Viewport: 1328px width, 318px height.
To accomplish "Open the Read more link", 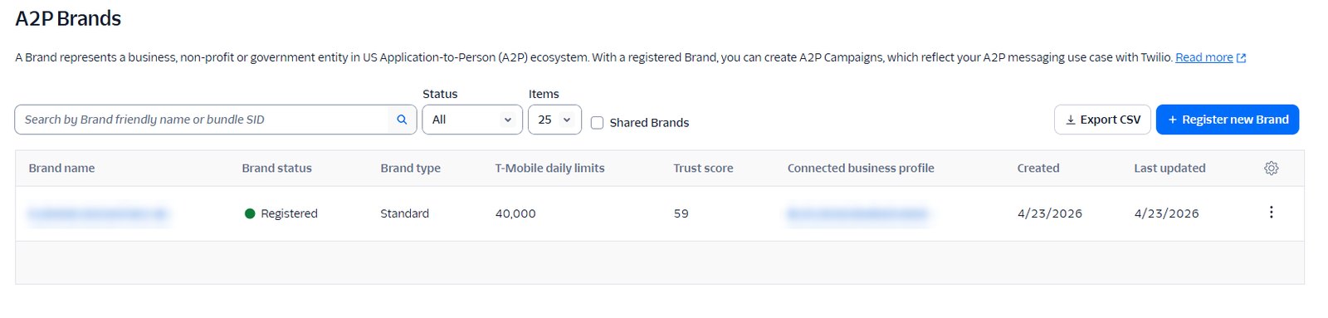I will click(x=1203, y=57).
